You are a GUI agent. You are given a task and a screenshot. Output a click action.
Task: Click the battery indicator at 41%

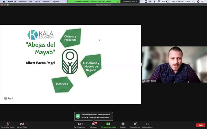point(165,2)
